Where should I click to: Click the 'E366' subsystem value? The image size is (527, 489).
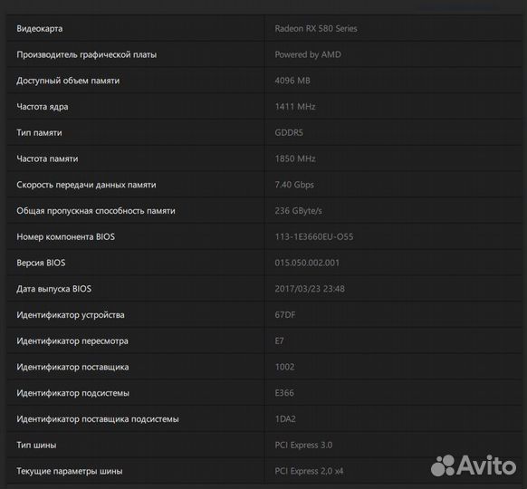284,393
